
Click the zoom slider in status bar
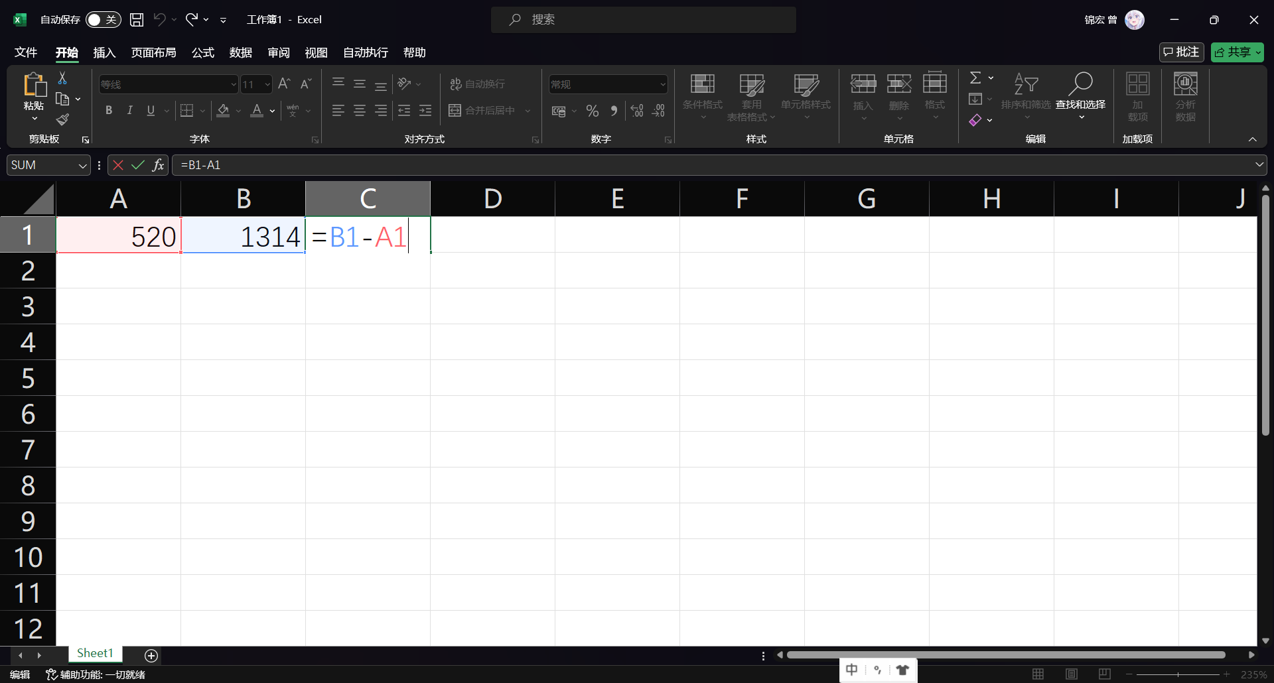pyautogui.click(x=1178, y=674)
